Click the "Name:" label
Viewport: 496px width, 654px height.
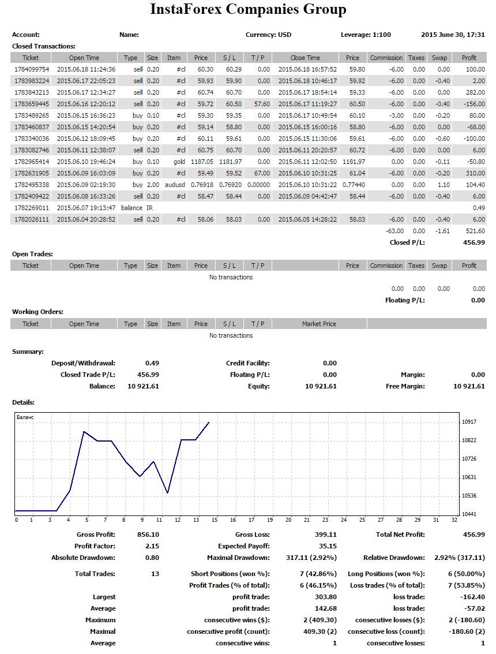pos(129,35)
